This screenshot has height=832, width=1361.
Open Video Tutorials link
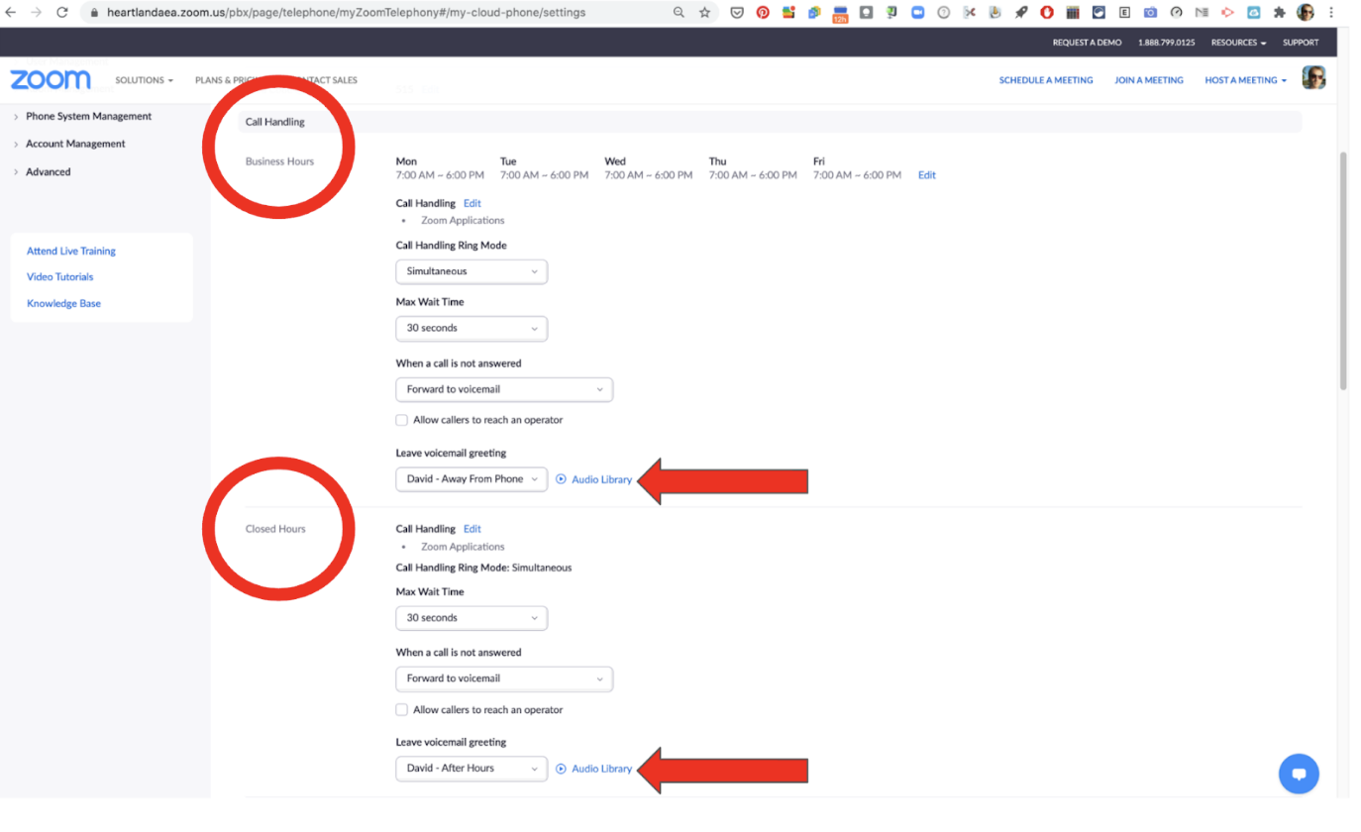pos(59,277)
